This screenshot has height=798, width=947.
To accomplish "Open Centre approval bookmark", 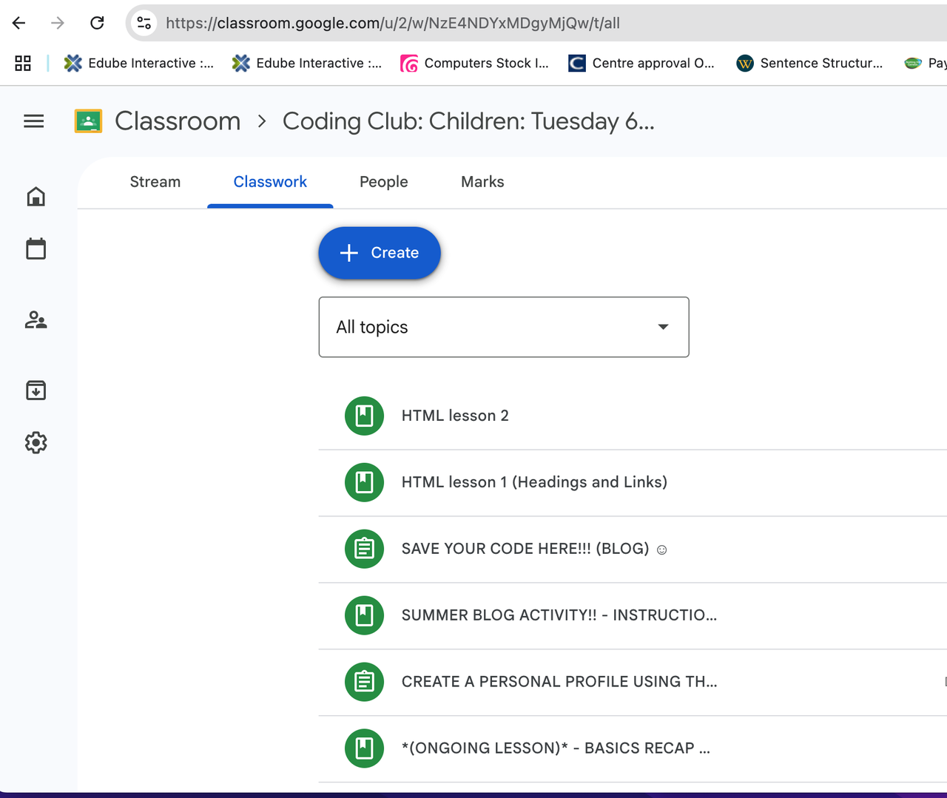I will tap(641, 63).
